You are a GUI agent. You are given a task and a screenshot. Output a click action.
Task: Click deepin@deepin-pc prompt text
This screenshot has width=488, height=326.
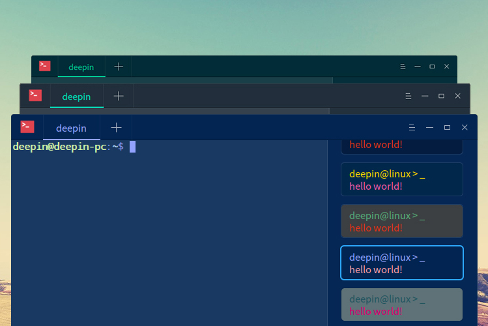[x=59, y=146]
